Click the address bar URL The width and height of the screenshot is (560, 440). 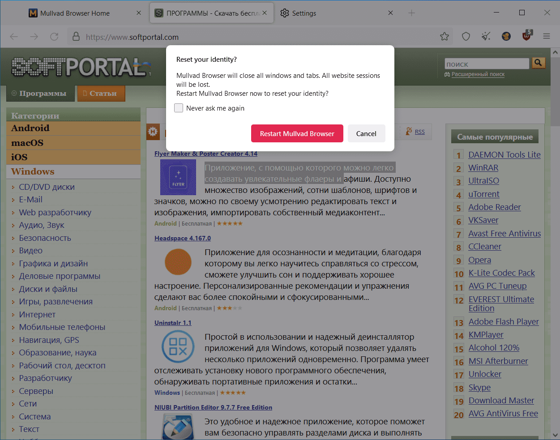[132, 37]
